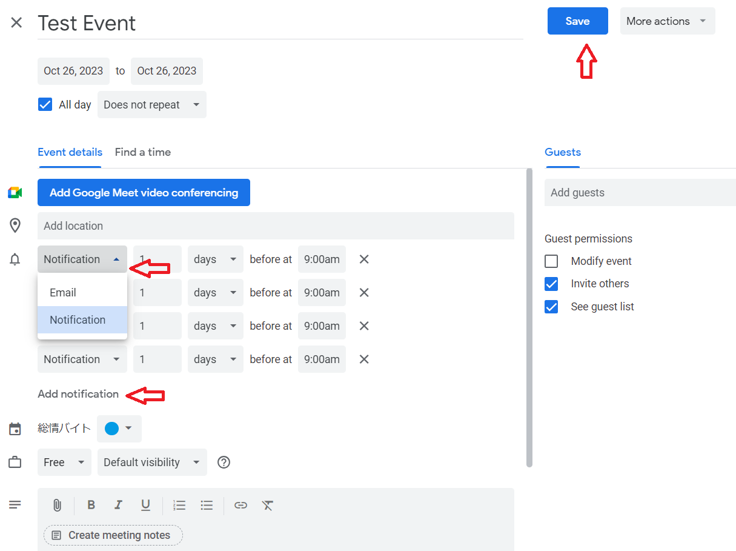Remove the third notification row with its X
Image resolution: width=736 pixels, height=551 pixels.
click(364, 326)
